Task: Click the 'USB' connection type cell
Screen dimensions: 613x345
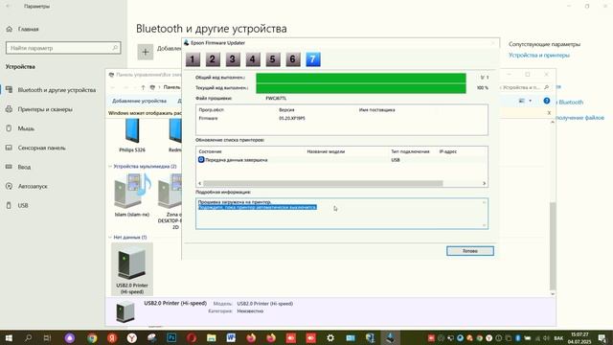Action: [x=396, y=160]
